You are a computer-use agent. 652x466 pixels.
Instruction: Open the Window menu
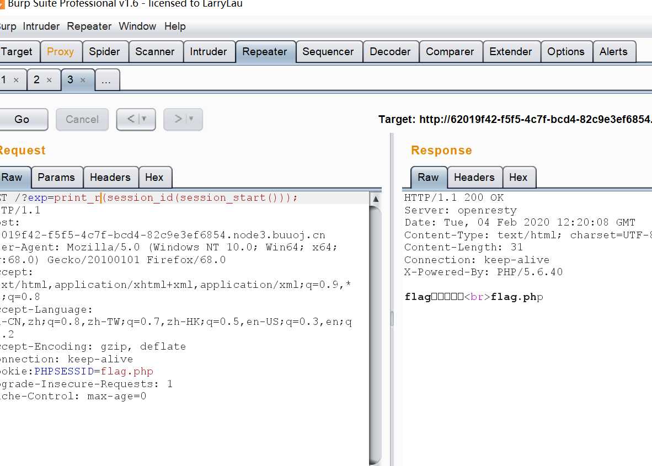coord(137,26)
